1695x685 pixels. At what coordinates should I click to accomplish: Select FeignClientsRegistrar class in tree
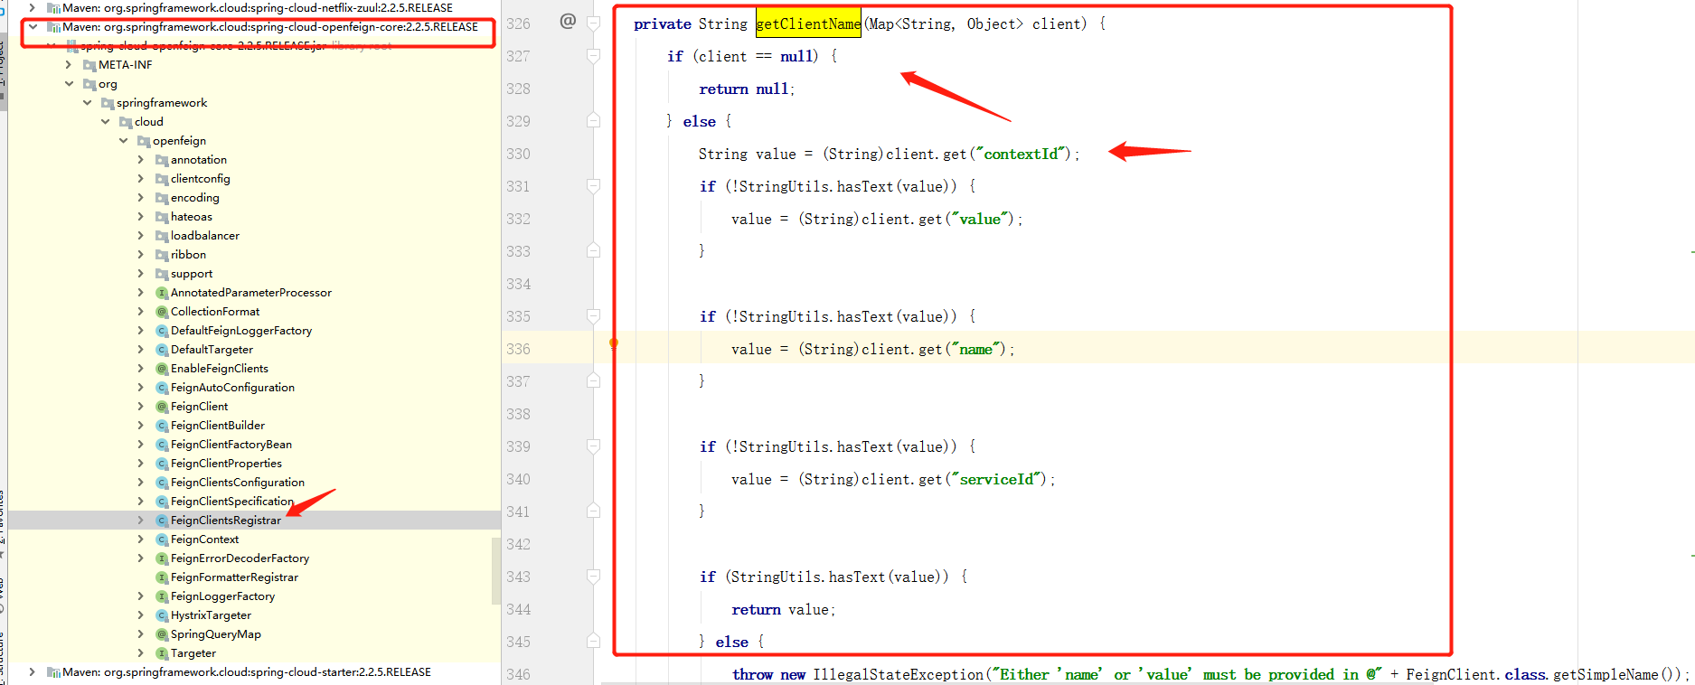click(225, 521)
